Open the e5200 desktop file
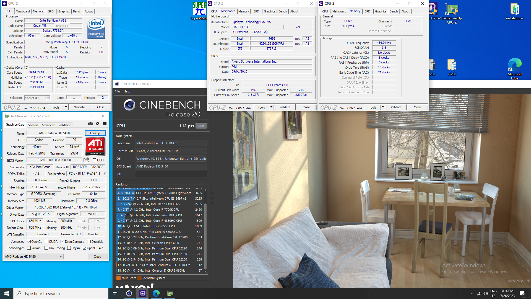Screen dimensions: 531x299 (452, 68)
